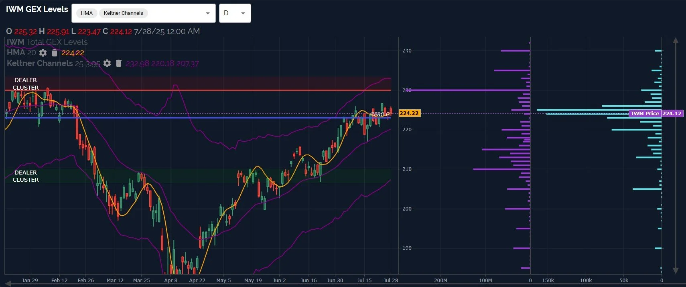Click the orange 224.22 HMA price tag
This screenshot has width=686, height=287.
(409, 113)
